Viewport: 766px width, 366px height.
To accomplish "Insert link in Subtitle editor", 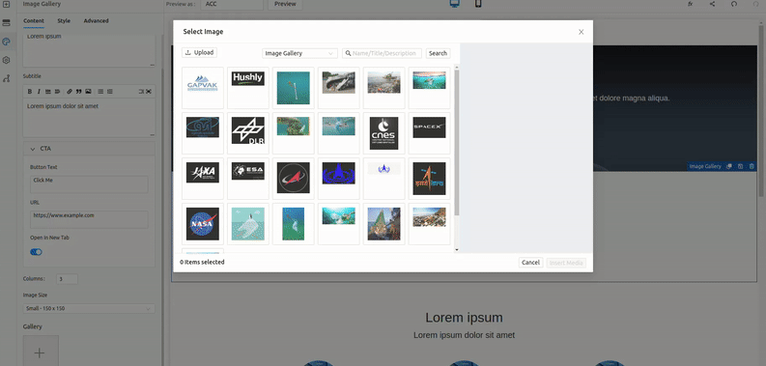I will point(70,92).
